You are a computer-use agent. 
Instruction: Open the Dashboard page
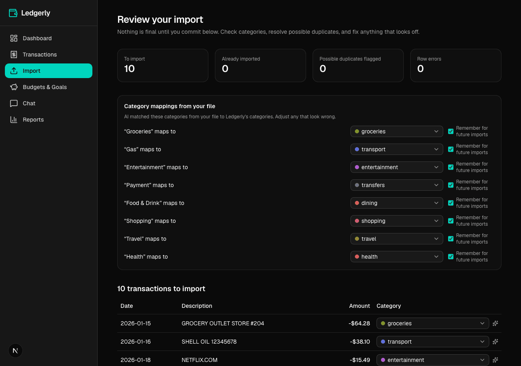49,38
